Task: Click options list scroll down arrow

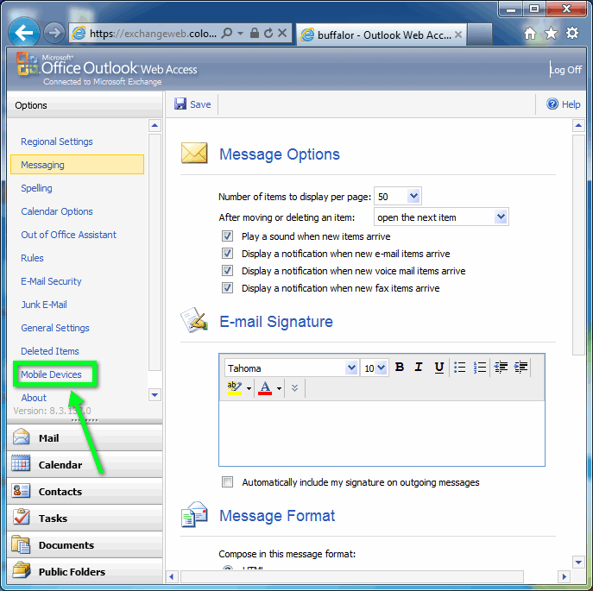Action: (155, 395)
